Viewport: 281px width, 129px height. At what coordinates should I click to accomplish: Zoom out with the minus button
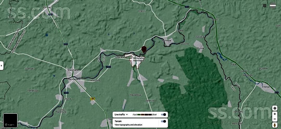pyautogui.click(x=274, y=119)
